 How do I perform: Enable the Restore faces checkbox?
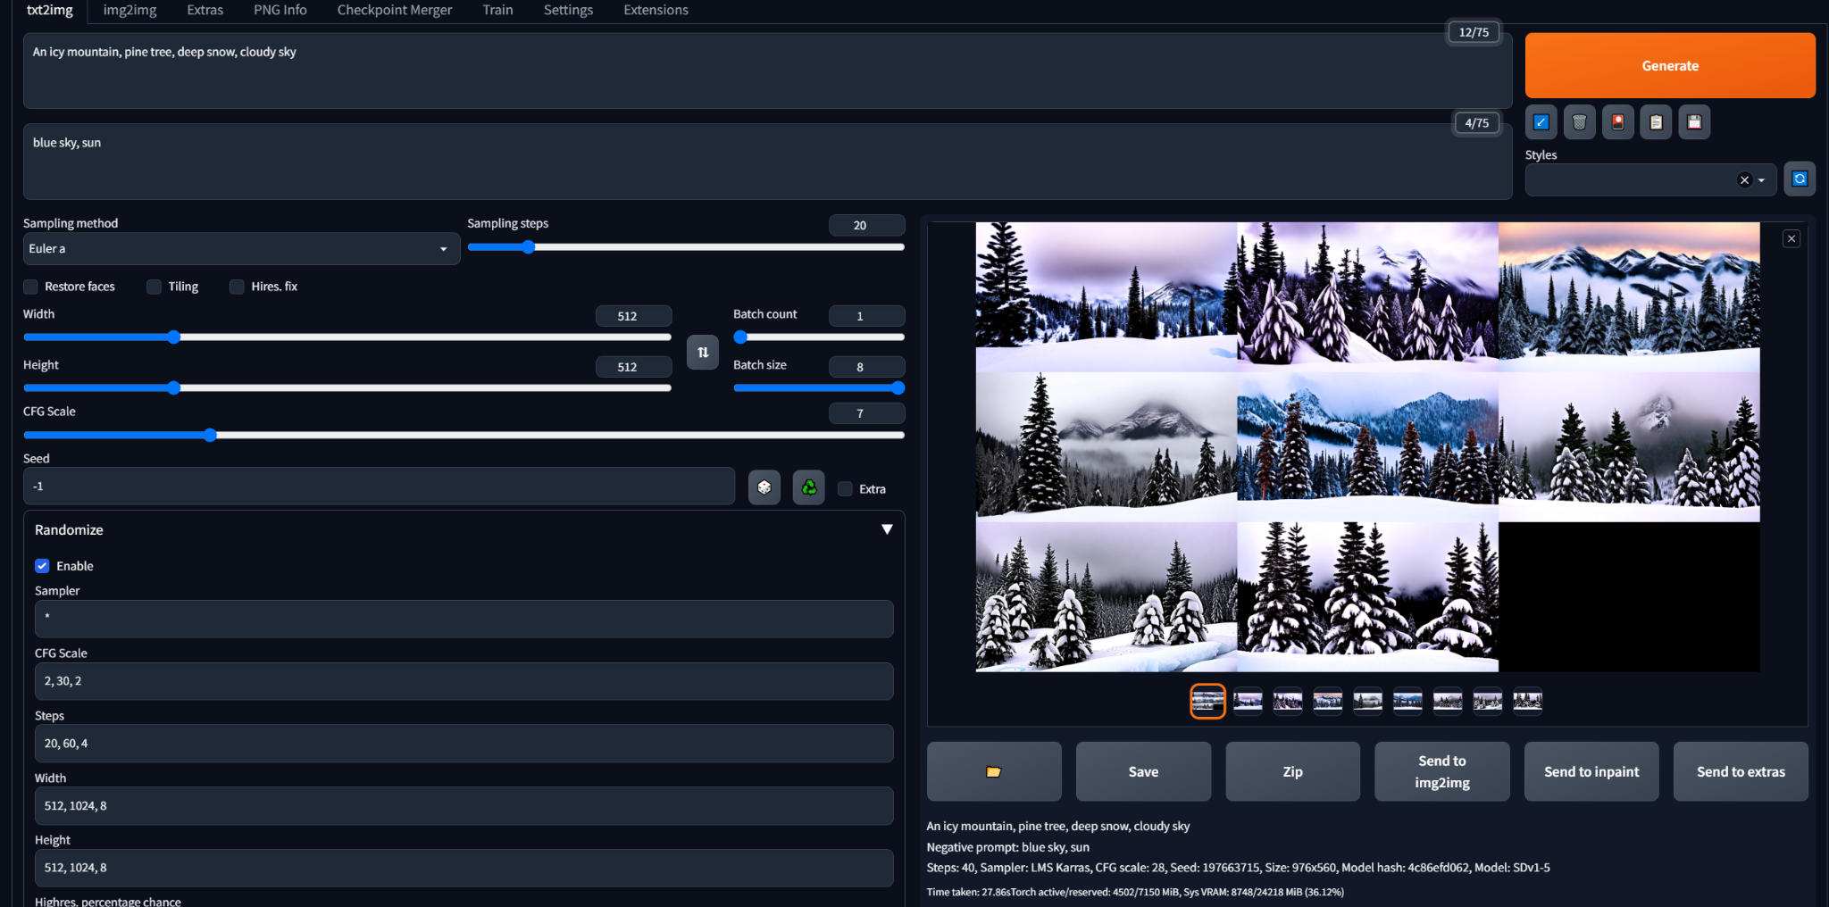[31, 287]
